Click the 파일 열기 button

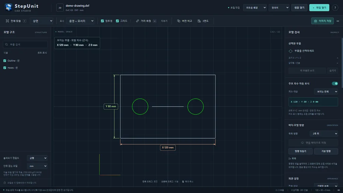pos(319,8)
